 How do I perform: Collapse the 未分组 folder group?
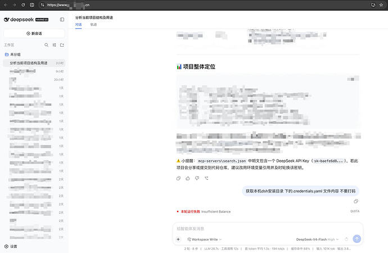(x=12, y=55)
